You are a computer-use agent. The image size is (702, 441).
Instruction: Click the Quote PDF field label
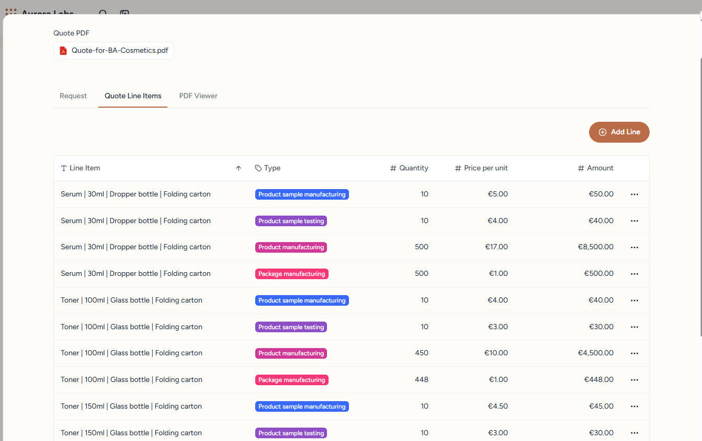(71, 33)
